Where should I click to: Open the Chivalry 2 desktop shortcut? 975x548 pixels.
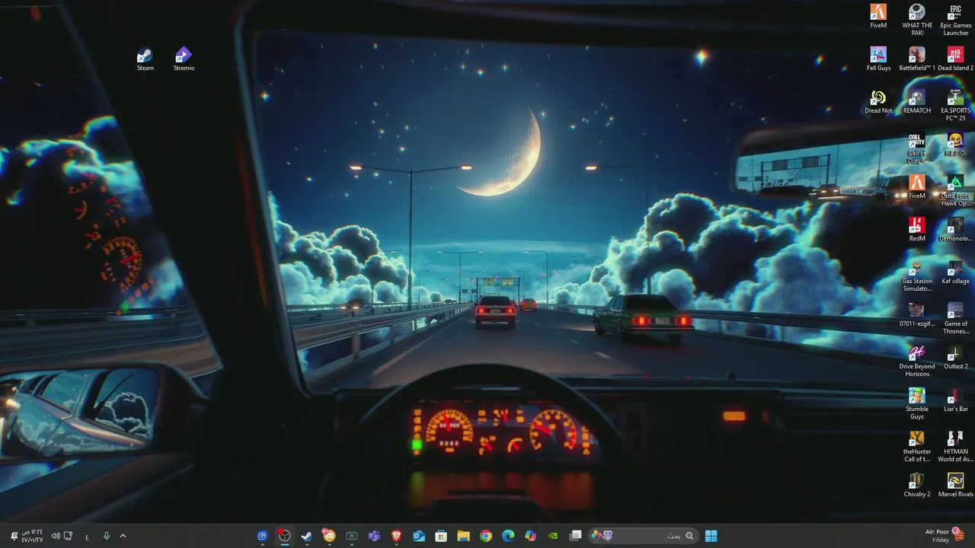point(917,486)
